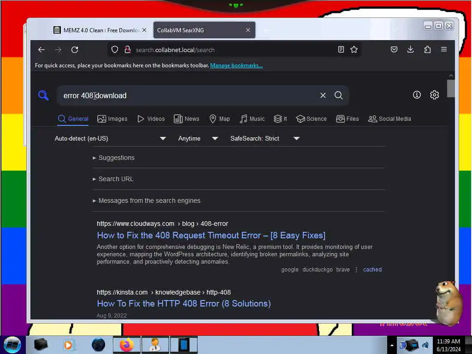Viewport: 472px width, 354px height.
Task: Open the language Auto-detect (en-US) dropdown
Action: pyautogui.click(x=110, y=138)
